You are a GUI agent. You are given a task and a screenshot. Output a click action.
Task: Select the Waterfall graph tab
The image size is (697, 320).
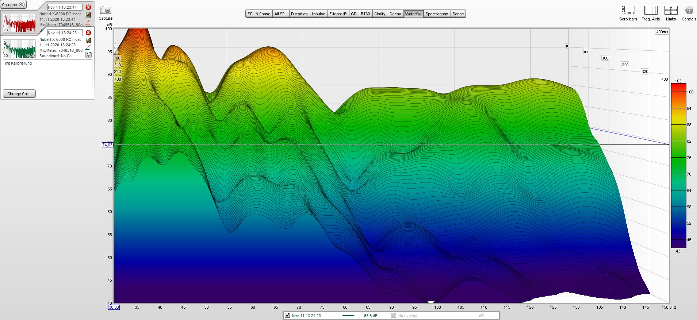[413, 14]
